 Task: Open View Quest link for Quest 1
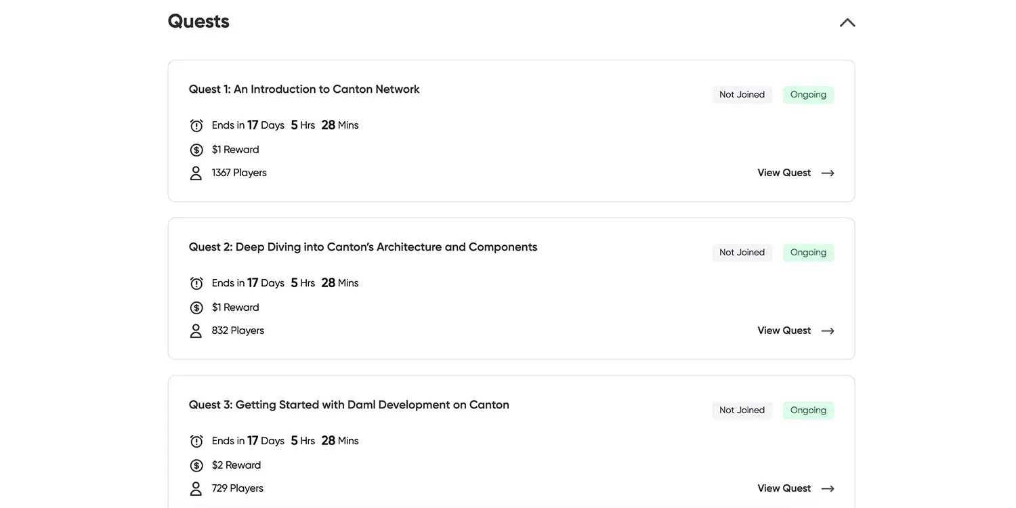click(795, 173)
